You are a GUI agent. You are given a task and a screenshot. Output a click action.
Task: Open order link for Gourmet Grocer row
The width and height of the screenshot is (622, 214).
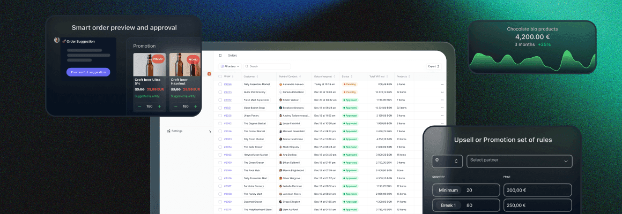click(x=228, y=202)
